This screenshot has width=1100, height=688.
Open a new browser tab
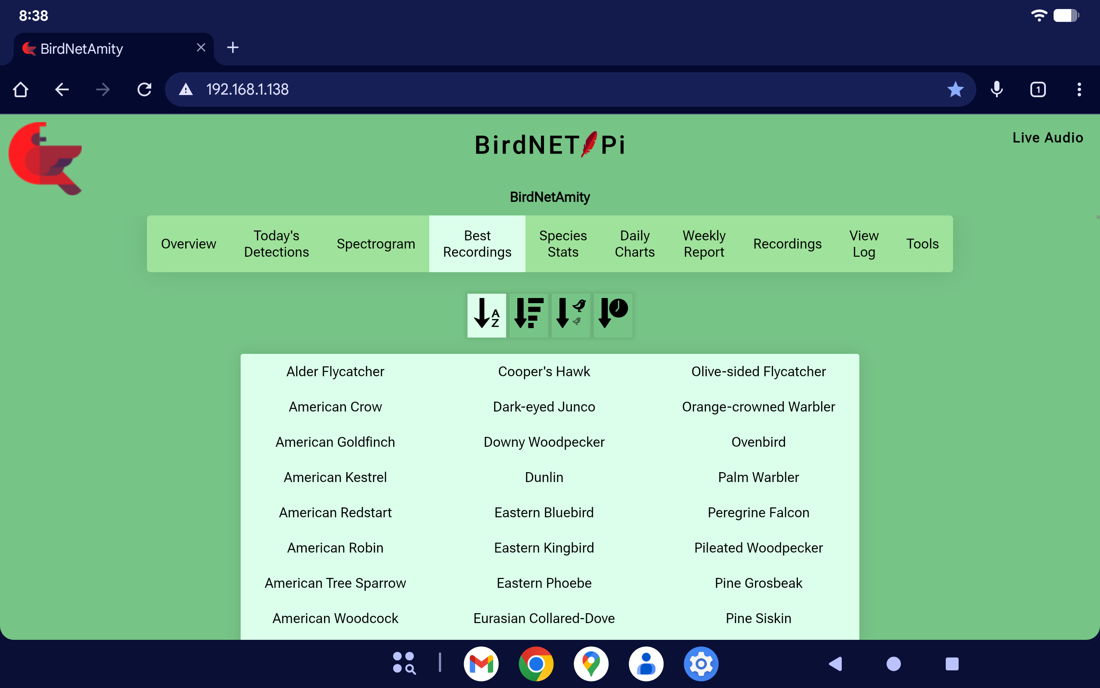click(233, 48)
